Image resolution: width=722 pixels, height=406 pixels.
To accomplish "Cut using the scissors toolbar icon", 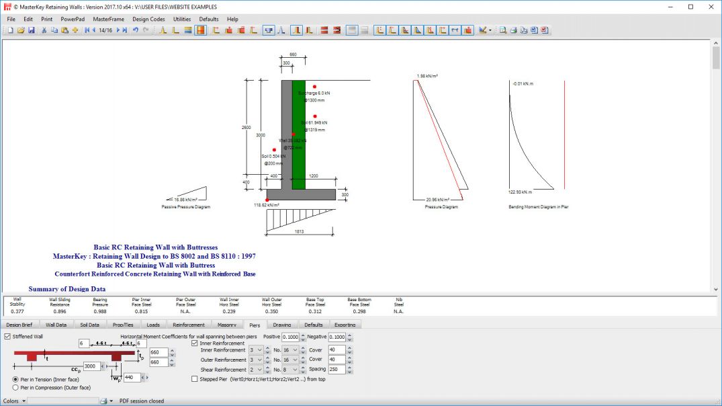I will click(x=44, y=30).
